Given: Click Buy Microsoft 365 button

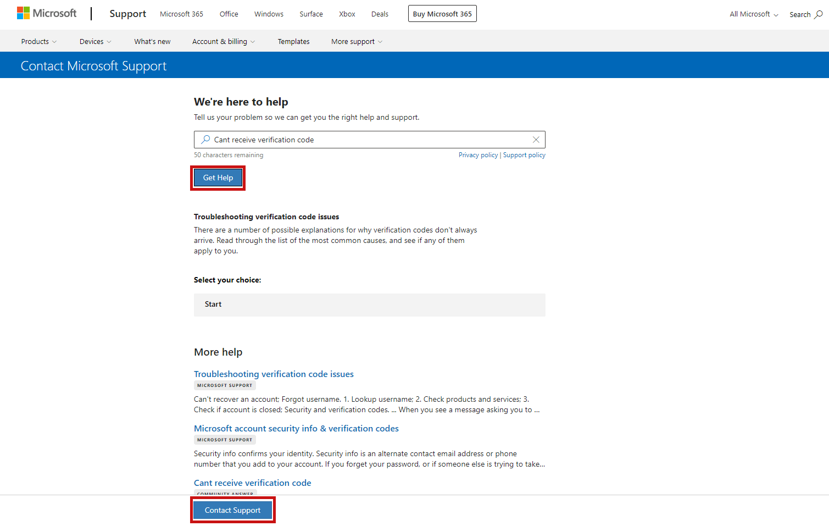Looking at the screenshot, I should [442, 14].
